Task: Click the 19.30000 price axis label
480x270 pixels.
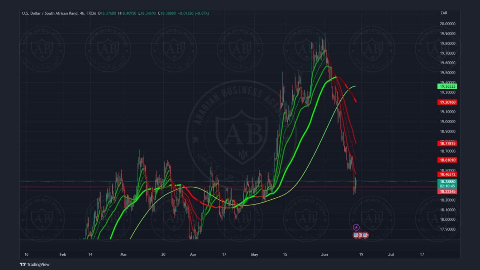Action: point(448,92)
